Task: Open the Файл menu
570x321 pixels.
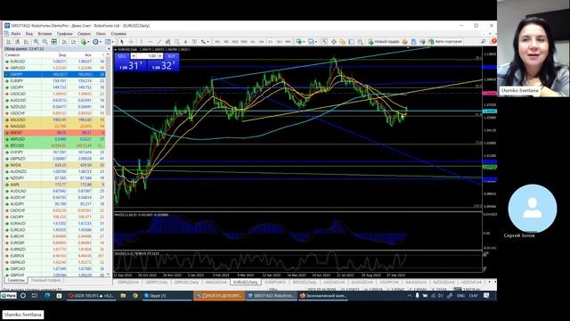Action: click(x=16, y=34)
